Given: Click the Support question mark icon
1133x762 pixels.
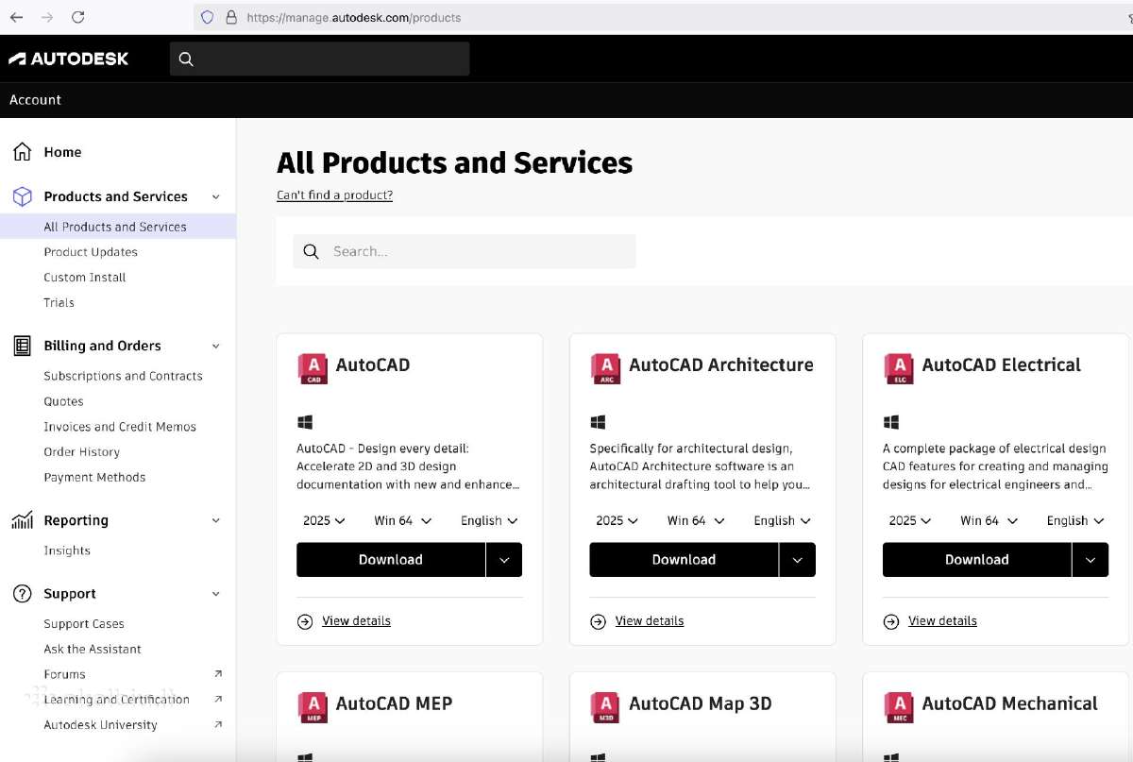Looking at the screenshot, I should [23, 594].
